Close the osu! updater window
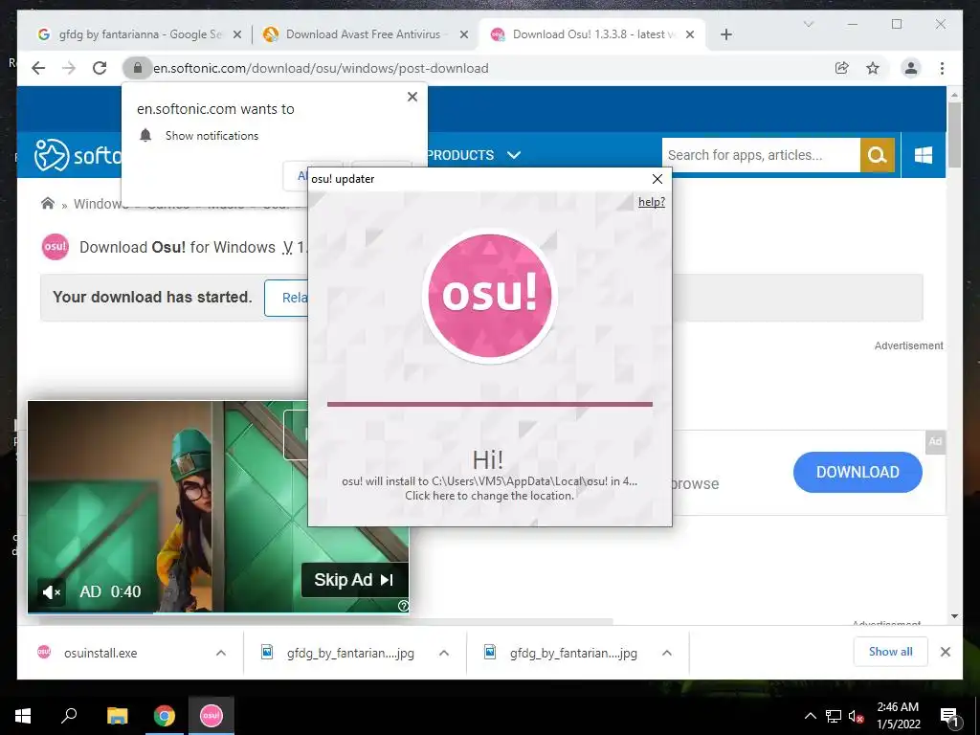980x735 pixels. [x=657, y=179]
